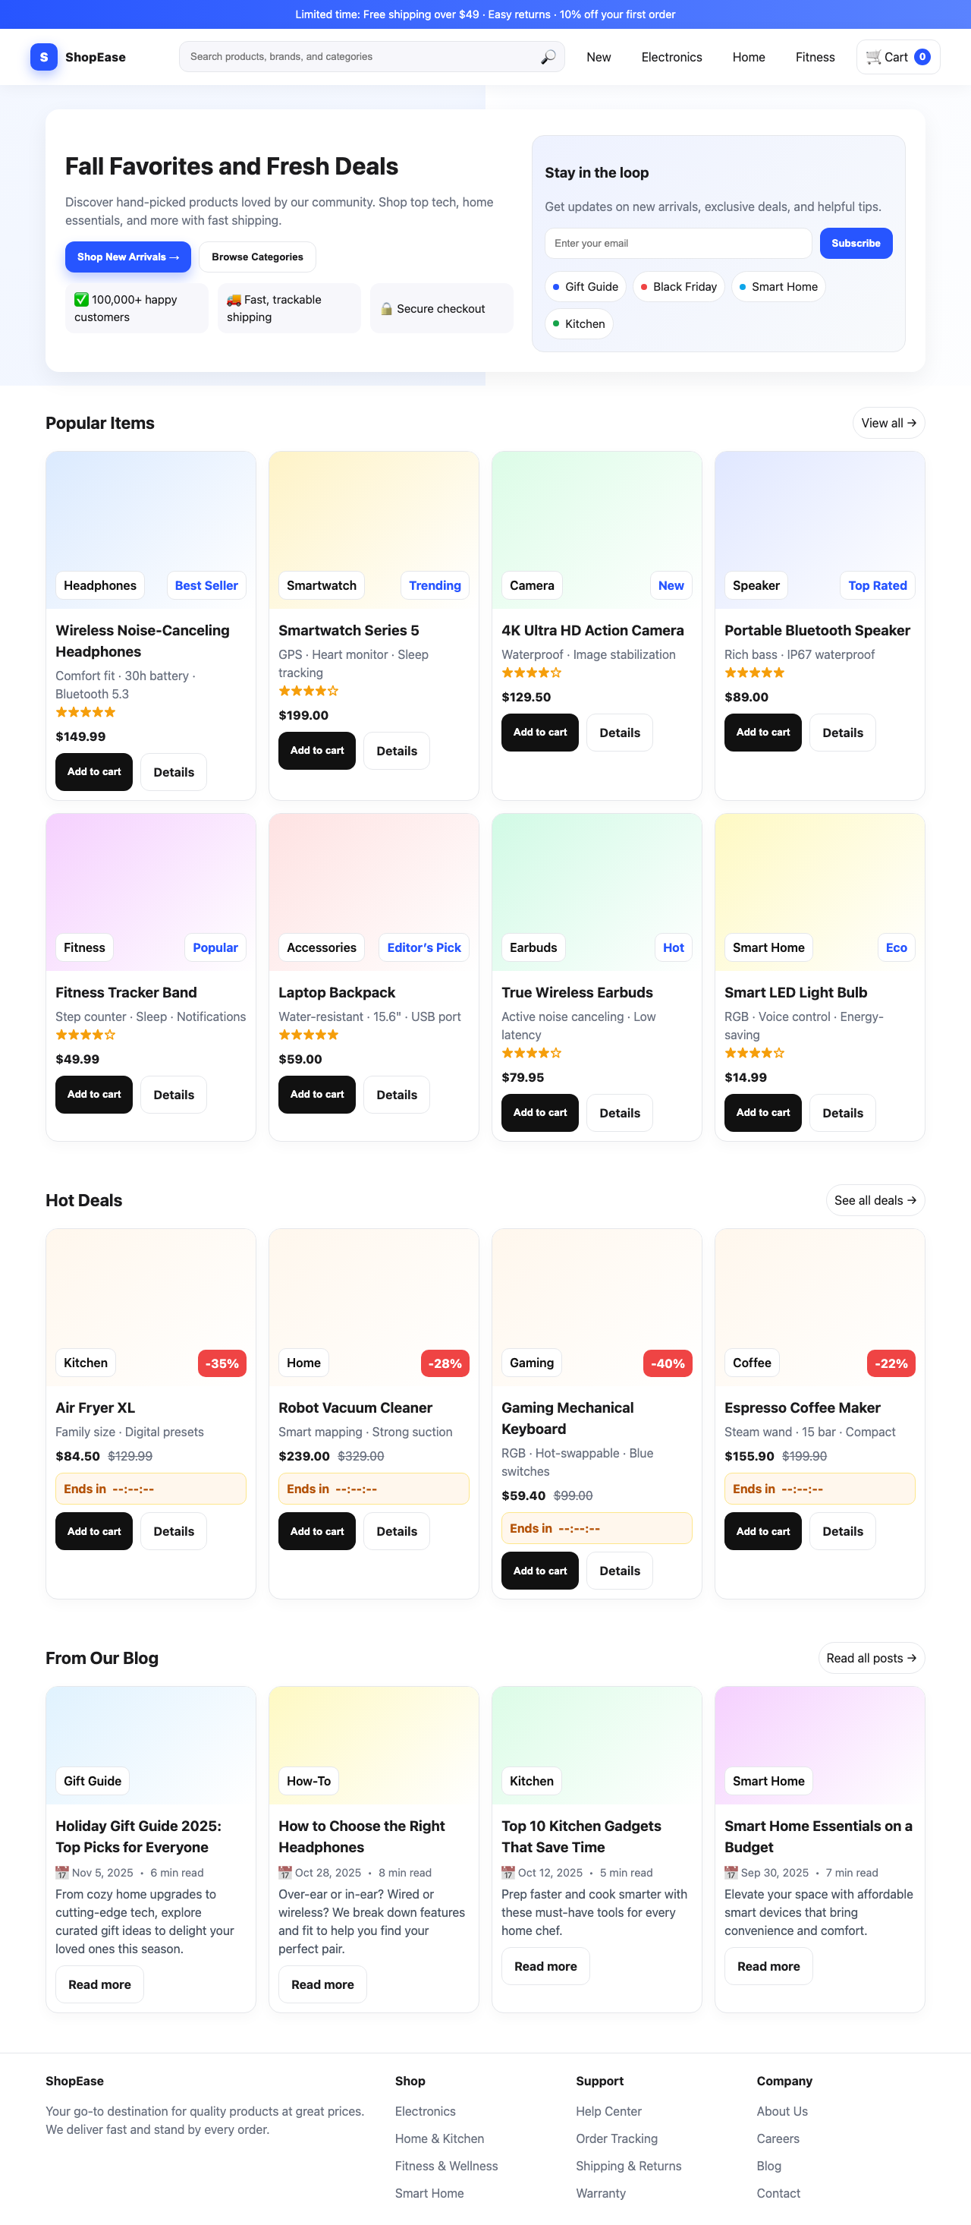
Task: Switch to the New section in navigation
Action: (598, 56)
